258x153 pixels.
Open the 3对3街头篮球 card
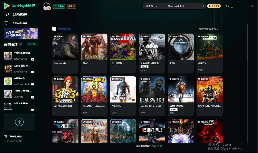coord(65,96)
